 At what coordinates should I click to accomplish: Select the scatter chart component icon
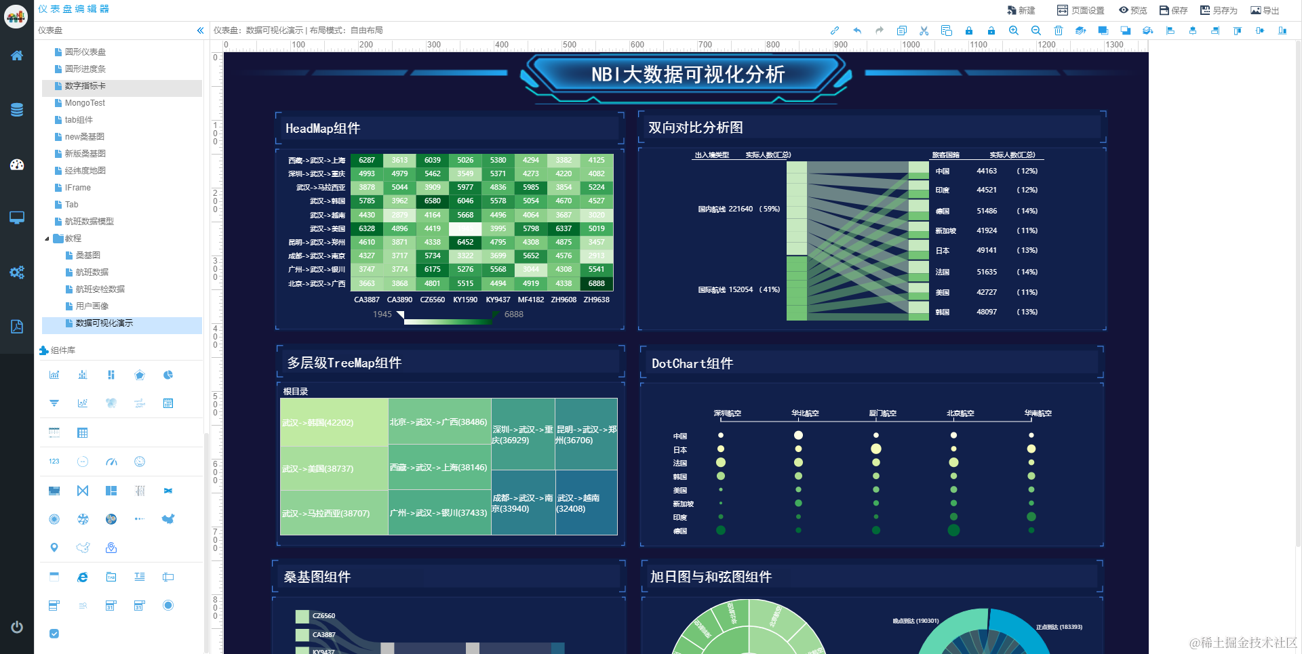coord(83,403)
